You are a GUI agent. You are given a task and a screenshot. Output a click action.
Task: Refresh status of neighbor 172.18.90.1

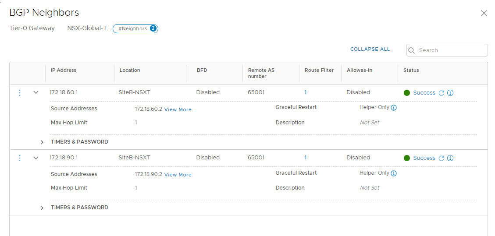click(442, 158)
